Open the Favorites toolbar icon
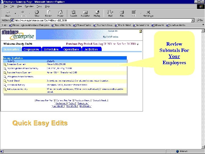The width and height of the screenshot is (205, 154). point(85,13)
